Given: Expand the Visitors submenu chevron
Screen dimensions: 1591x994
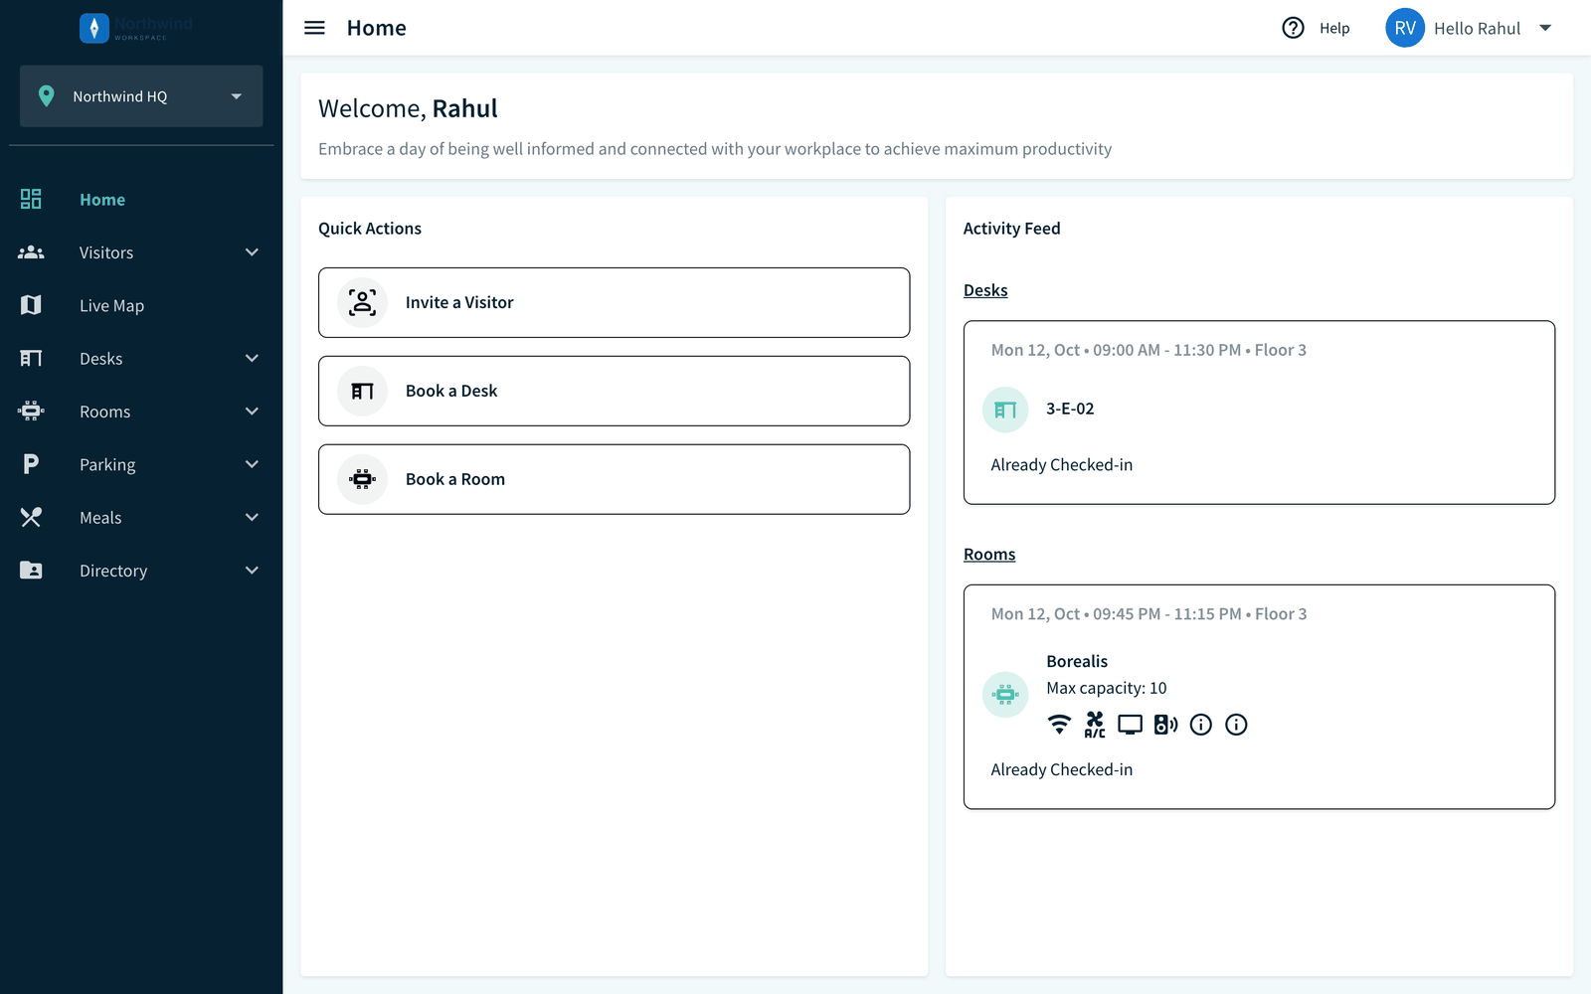Looking at the screenshot, I should [252, 252].
